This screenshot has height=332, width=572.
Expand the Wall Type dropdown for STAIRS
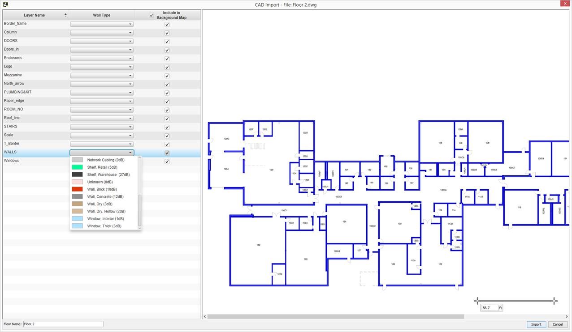coord(102,127)
